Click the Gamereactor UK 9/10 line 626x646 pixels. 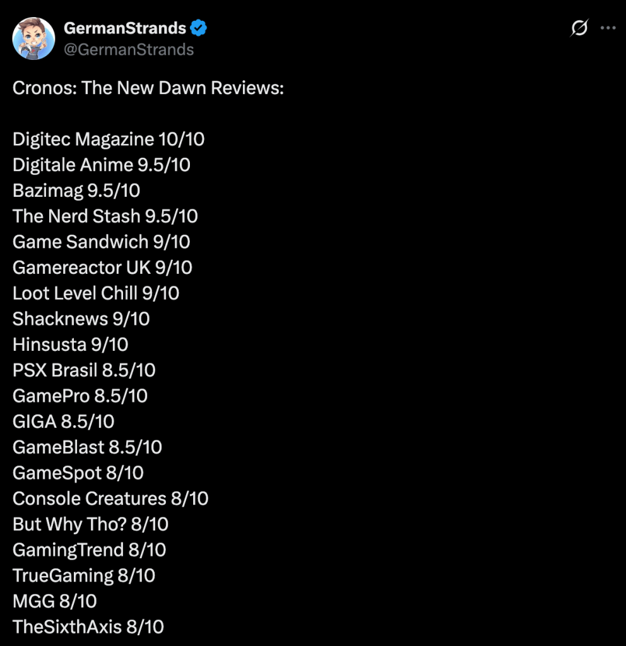click(x=102, y=267)
